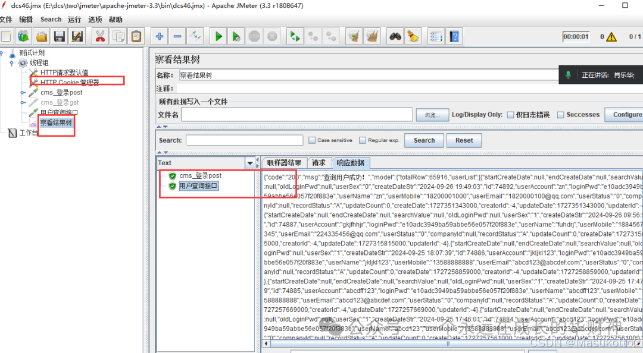The image size is (643, 353).
Task: Enable the 仅日志错误 checkbox
Action: [x=511, y=115]
